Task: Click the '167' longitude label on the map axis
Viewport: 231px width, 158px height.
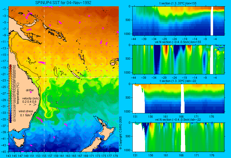Action: pyautogui.click(x=80, y=156)
